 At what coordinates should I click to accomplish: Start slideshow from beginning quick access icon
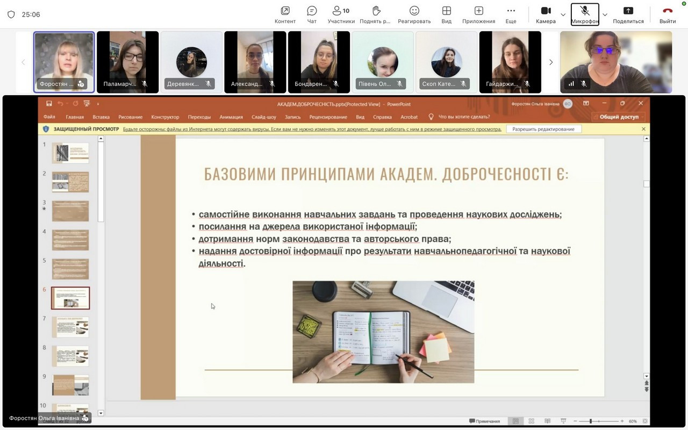(x=87, y=104)
